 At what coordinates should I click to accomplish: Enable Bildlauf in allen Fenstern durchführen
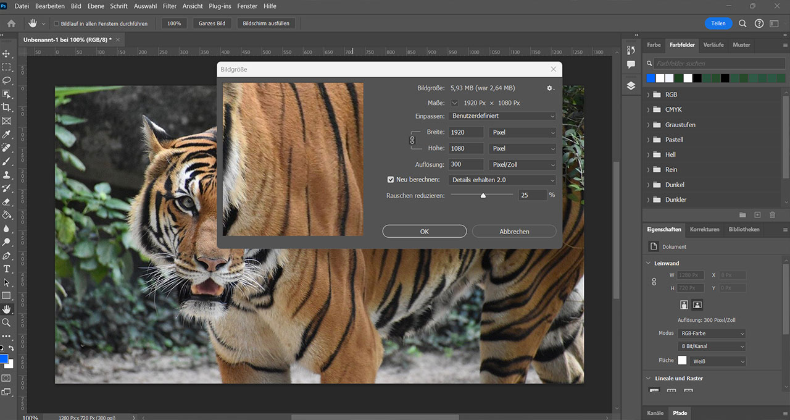(x=57, y=23)
